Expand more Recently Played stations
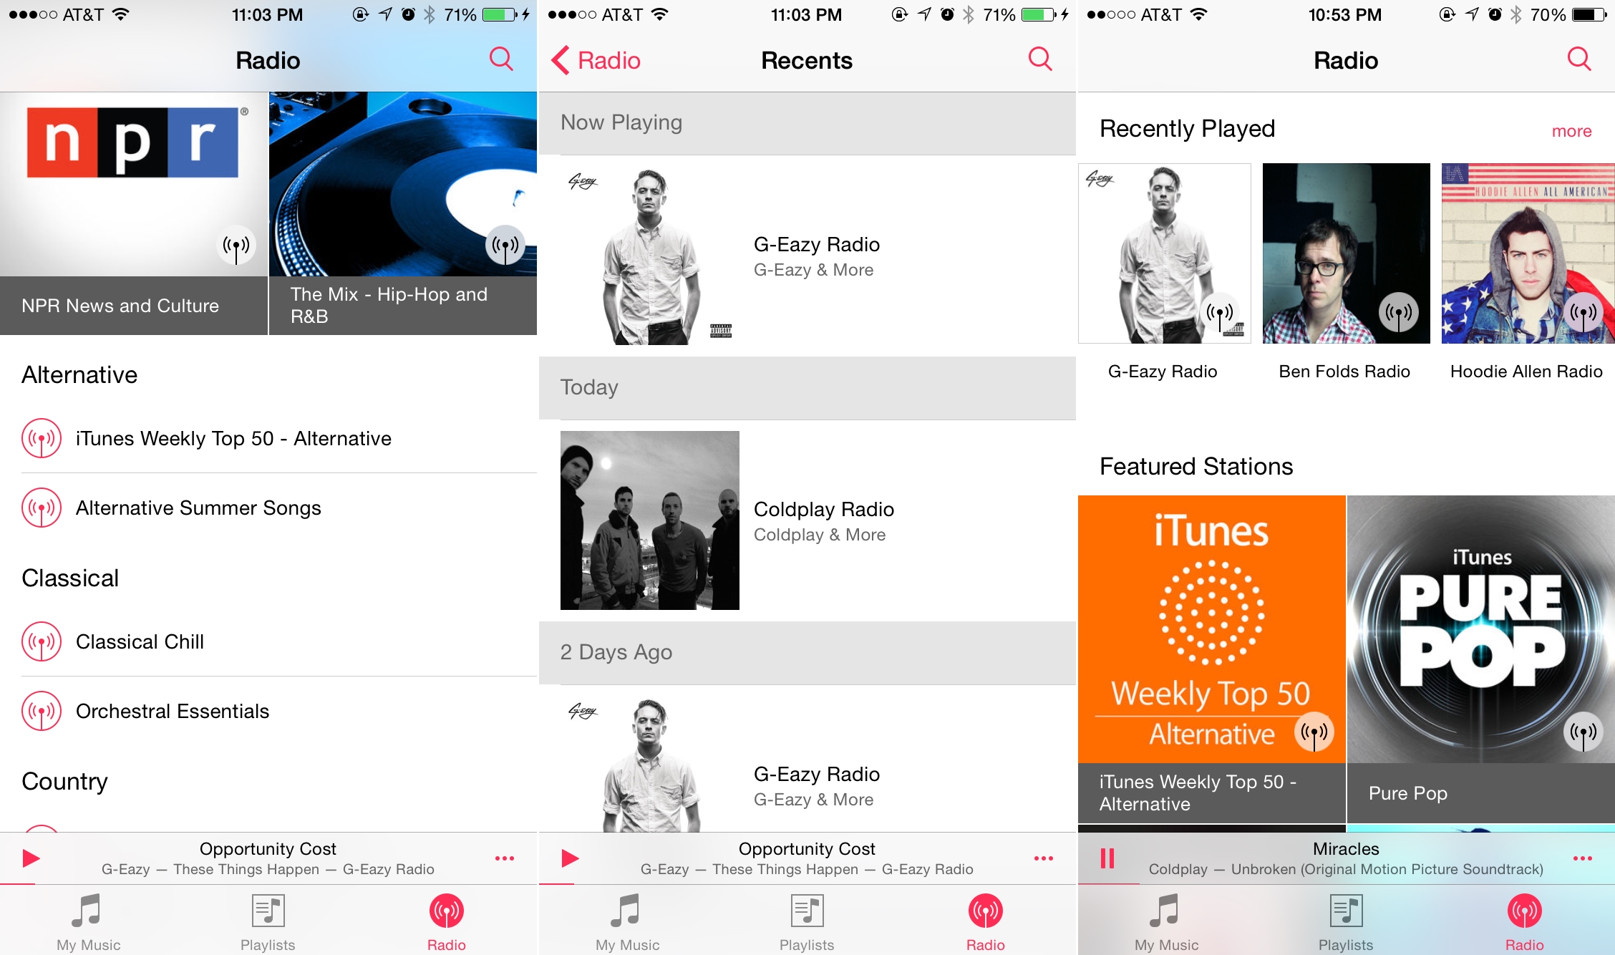 1572,130
